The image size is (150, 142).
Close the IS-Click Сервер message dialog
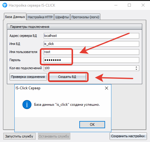pos(107,88)
